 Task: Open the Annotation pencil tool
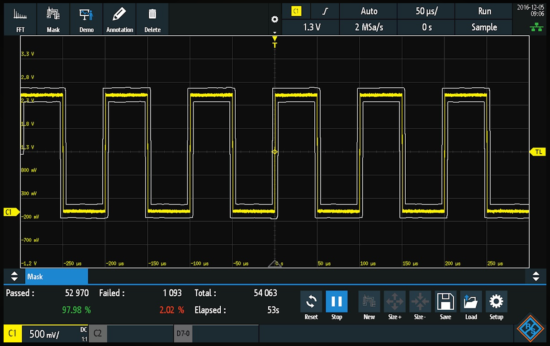(119, 19)
